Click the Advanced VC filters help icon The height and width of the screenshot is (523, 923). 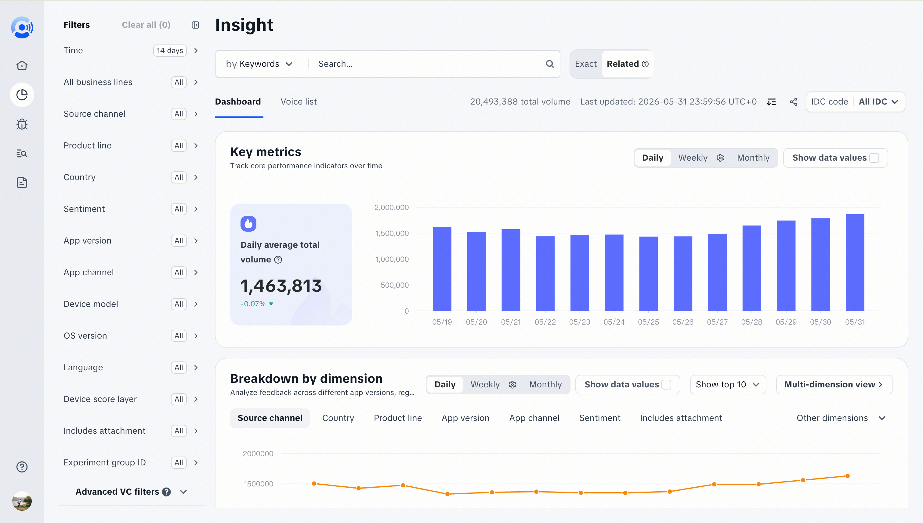[166, 492]
